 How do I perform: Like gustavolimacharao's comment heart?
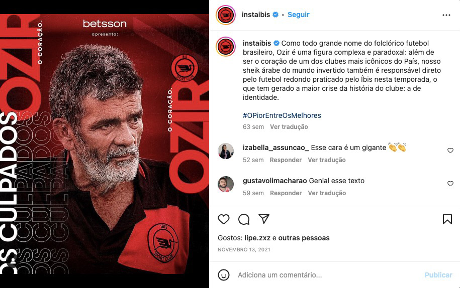tap(450, 184)
